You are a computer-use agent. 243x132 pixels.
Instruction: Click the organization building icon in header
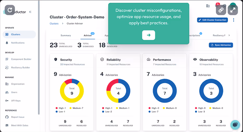point(208,6)
